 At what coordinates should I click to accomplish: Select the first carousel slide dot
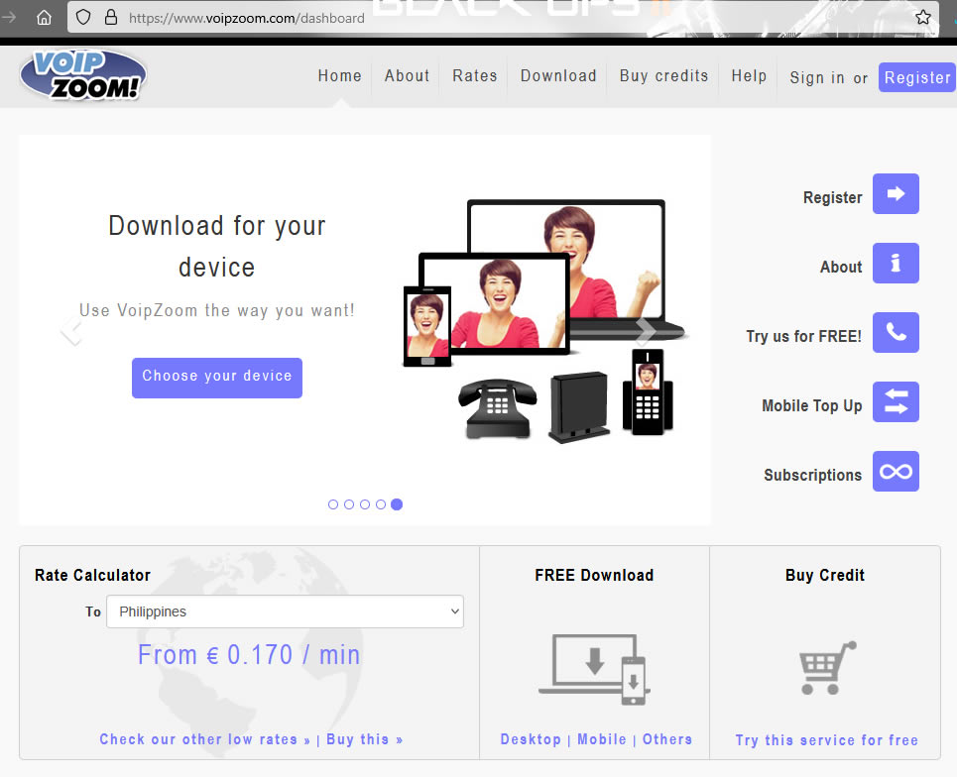[333, 504]
